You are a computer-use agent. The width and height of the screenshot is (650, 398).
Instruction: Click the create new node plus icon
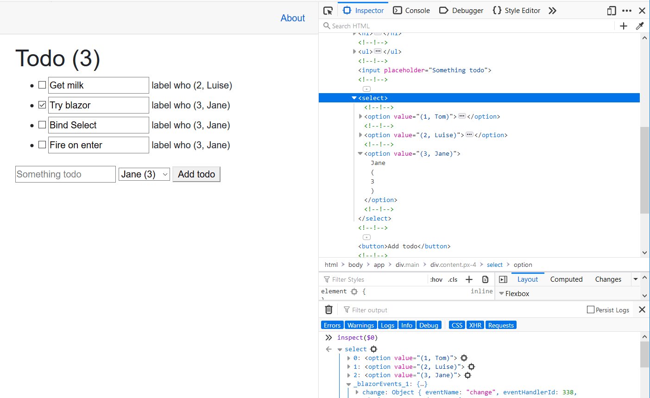624,26
